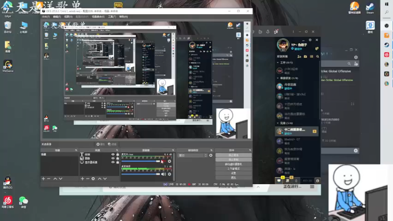Add a new scene with plus button
This screenshot has width=393, height=221.
point(43,179)
